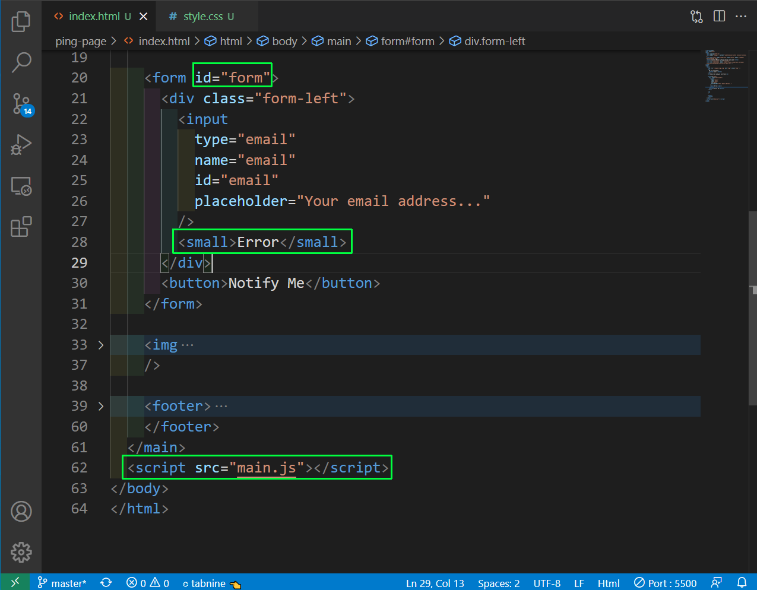Click index.html in the breadcrumb
This screenshot has height=590, width=757.
click(x=157, y=41)
